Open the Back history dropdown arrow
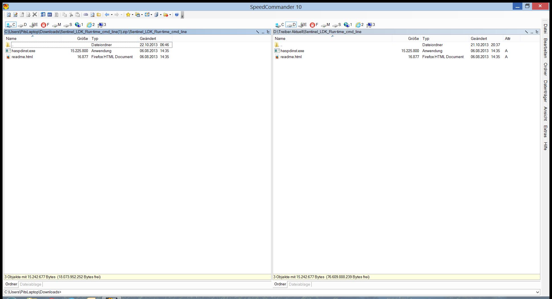552x299 pixels. pyautogui.click(x=112, y=15)
